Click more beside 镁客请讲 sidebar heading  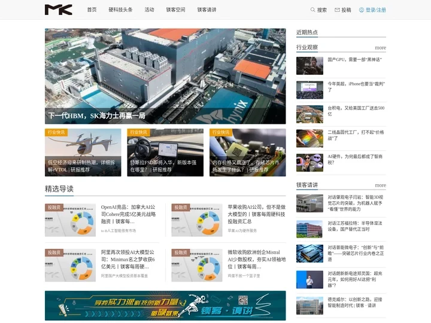point(381,185)
